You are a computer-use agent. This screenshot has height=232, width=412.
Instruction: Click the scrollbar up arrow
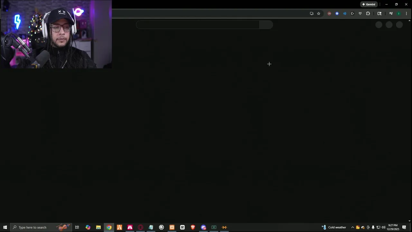(409, 21)
